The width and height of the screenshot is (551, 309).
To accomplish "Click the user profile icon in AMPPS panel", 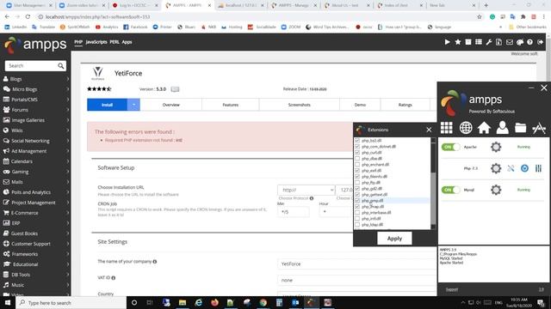I will 503,128.
